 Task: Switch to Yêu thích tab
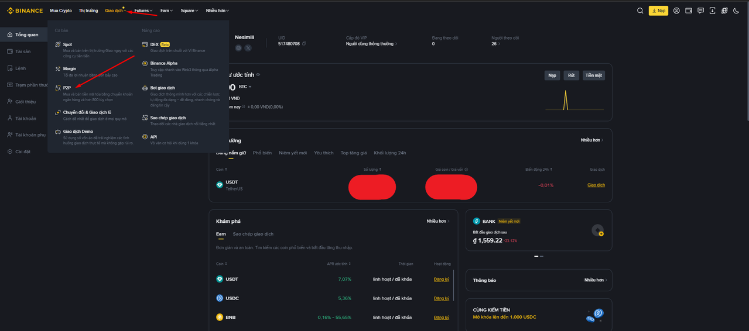(x=324, y=153)
